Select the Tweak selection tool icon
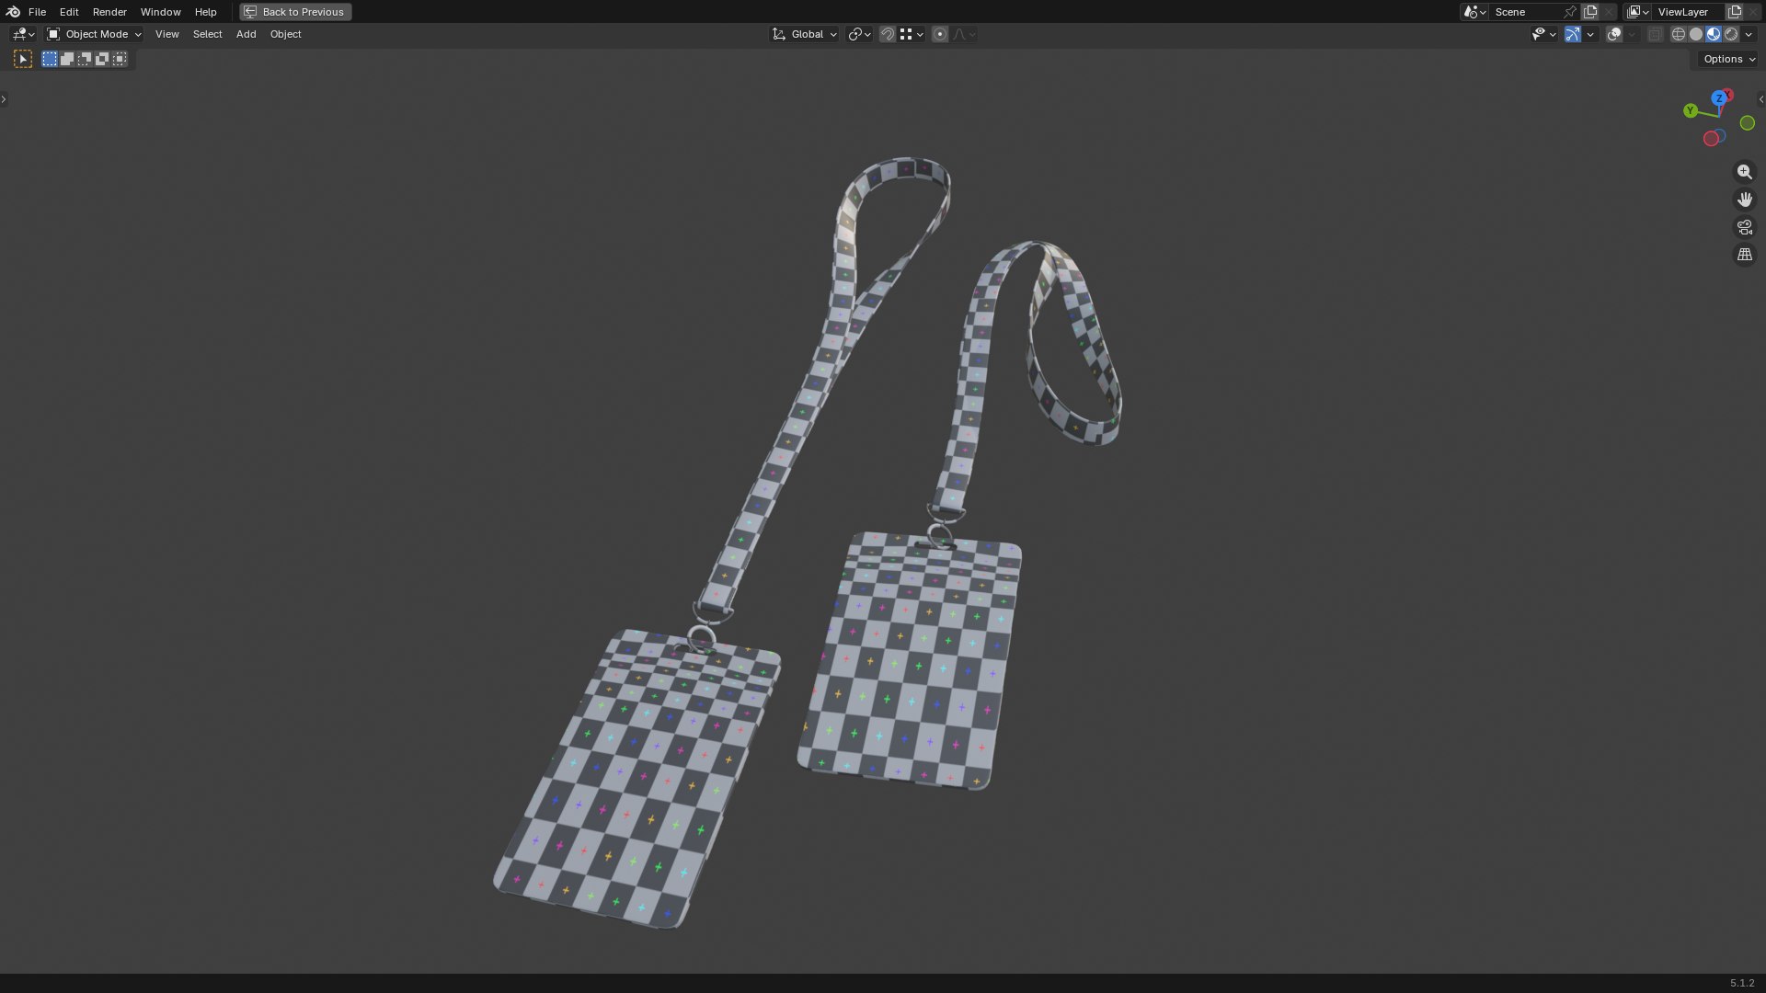The image size is (1766, 993). pyautogui.click(x=23, y=59)
